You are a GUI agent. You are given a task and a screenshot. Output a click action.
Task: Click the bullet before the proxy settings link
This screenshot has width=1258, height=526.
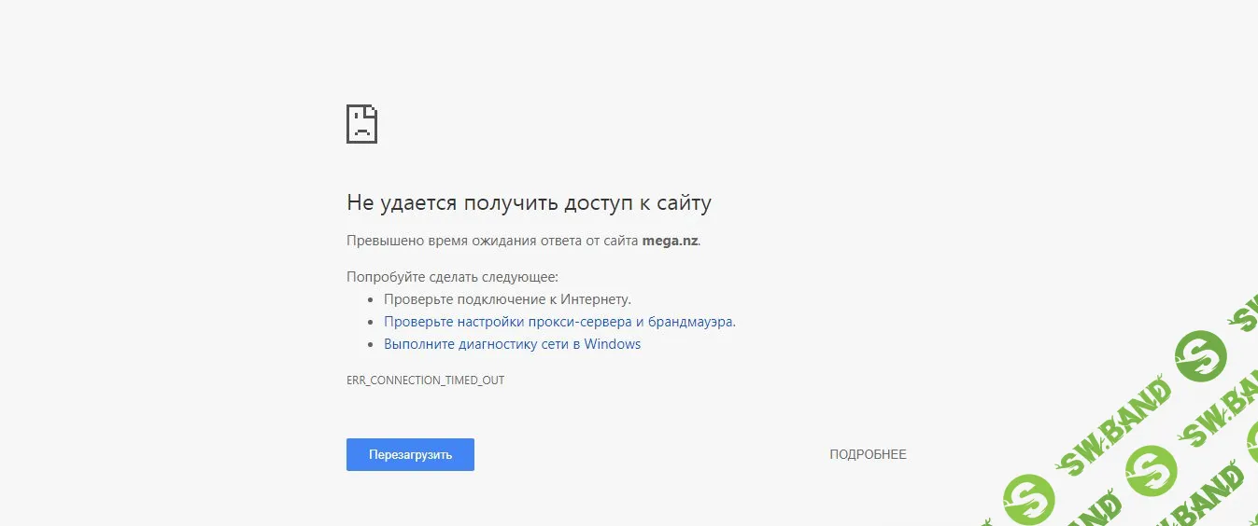(371, 323)
